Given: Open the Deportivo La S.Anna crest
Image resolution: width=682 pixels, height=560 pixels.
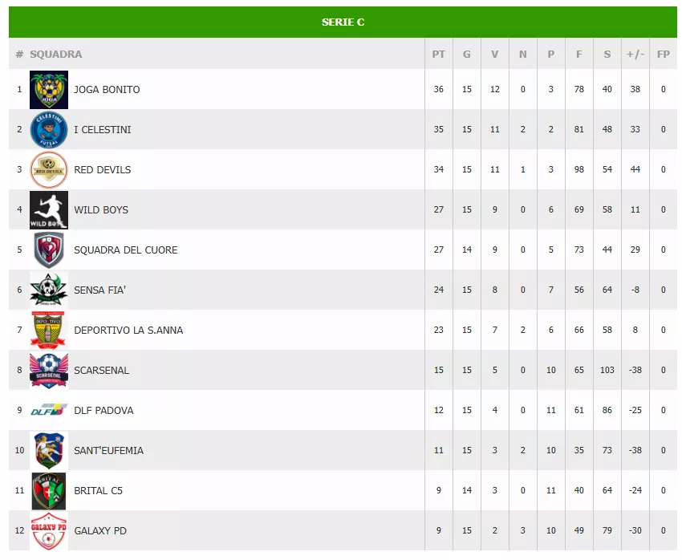Looking at the screenshot, I should point(49,330).
